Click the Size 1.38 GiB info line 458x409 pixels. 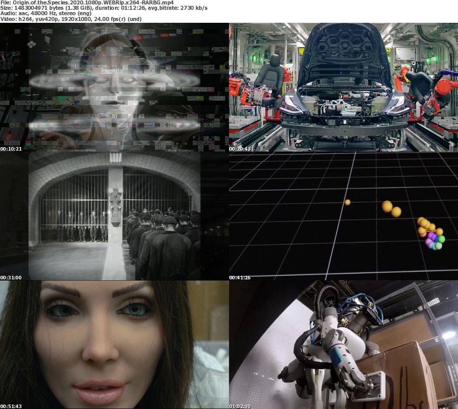[104, 8]
